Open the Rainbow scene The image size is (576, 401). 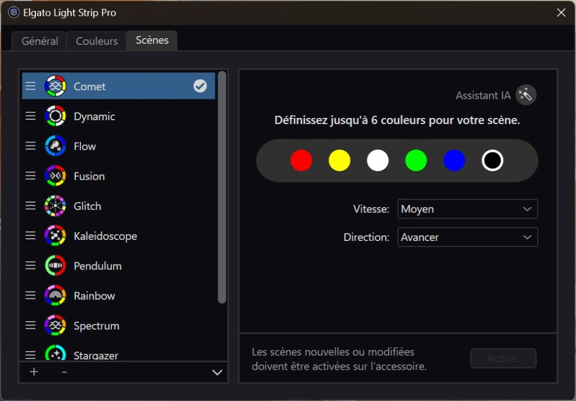point(94,296)
